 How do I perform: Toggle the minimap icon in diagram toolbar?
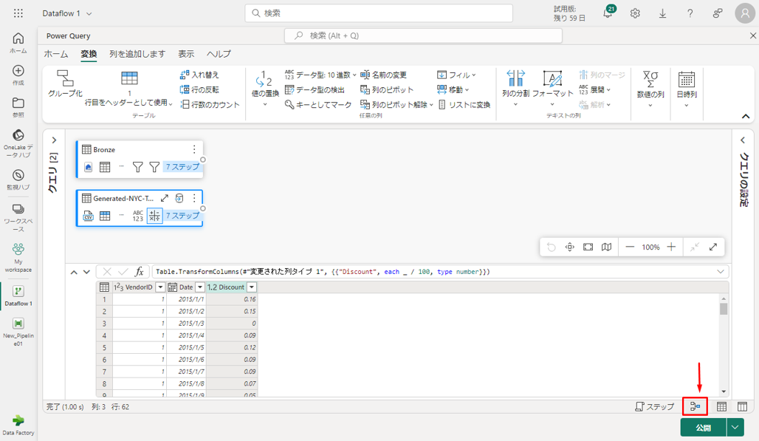pos(606,247)
